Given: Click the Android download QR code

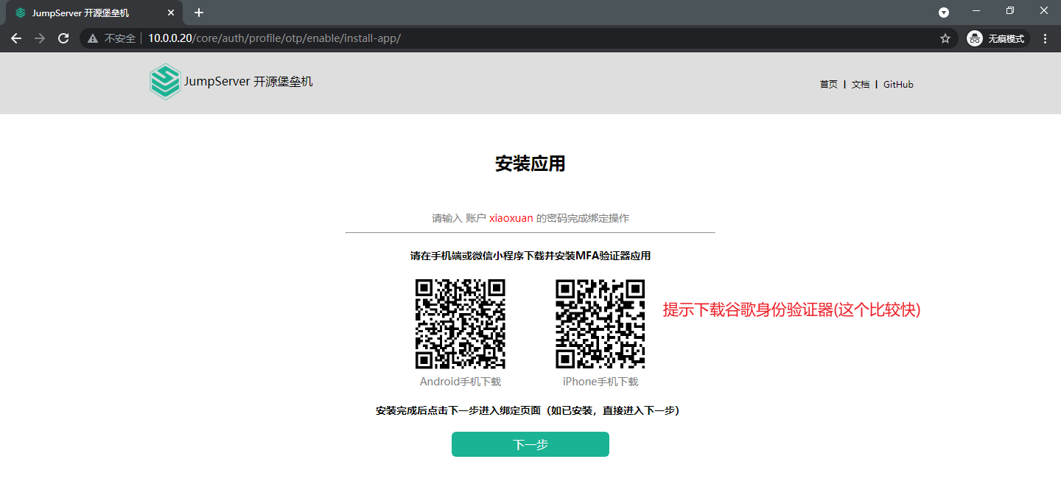Looking at the screenshot, I should 461,323.
